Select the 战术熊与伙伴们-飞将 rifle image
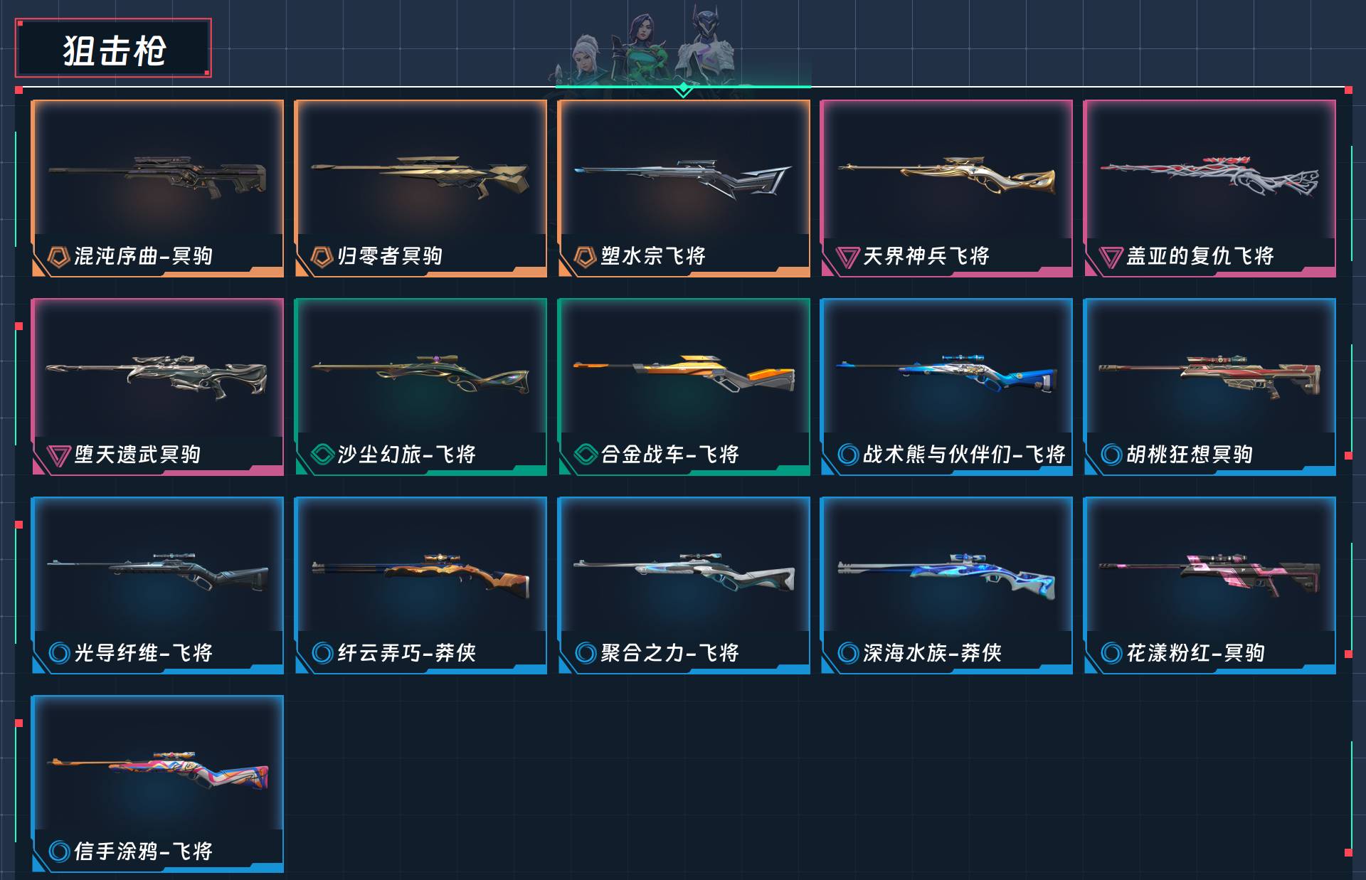1366x880 pixels. (x=947, y=373)
